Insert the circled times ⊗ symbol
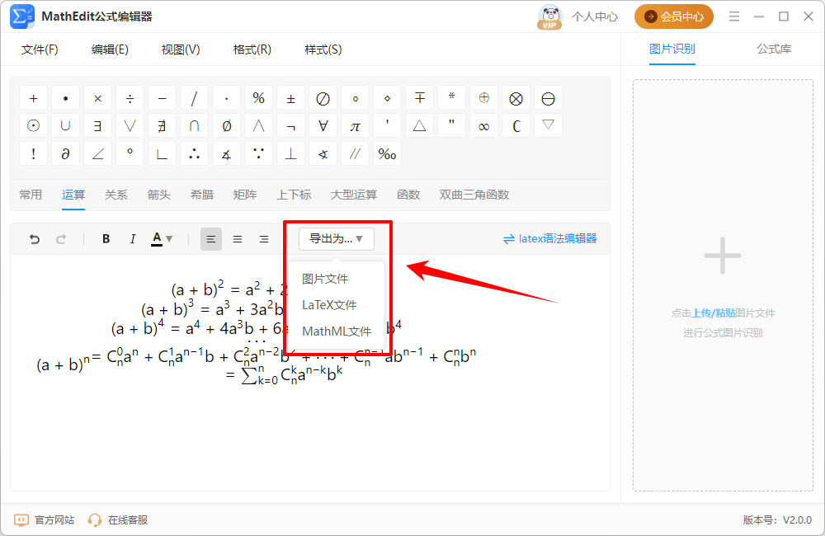The image size is (825, 536). coord(516,98)
